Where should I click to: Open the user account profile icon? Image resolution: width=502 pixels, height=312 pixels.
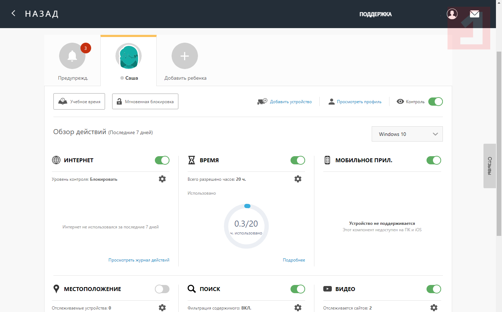(x=452, y=14)
